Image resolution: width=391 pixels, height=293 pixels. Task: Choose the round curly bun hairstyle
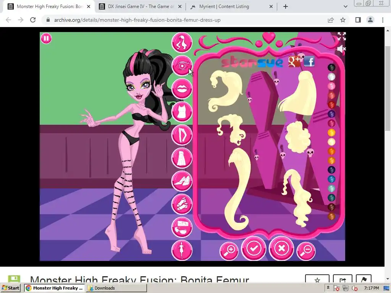click(298, 137)
